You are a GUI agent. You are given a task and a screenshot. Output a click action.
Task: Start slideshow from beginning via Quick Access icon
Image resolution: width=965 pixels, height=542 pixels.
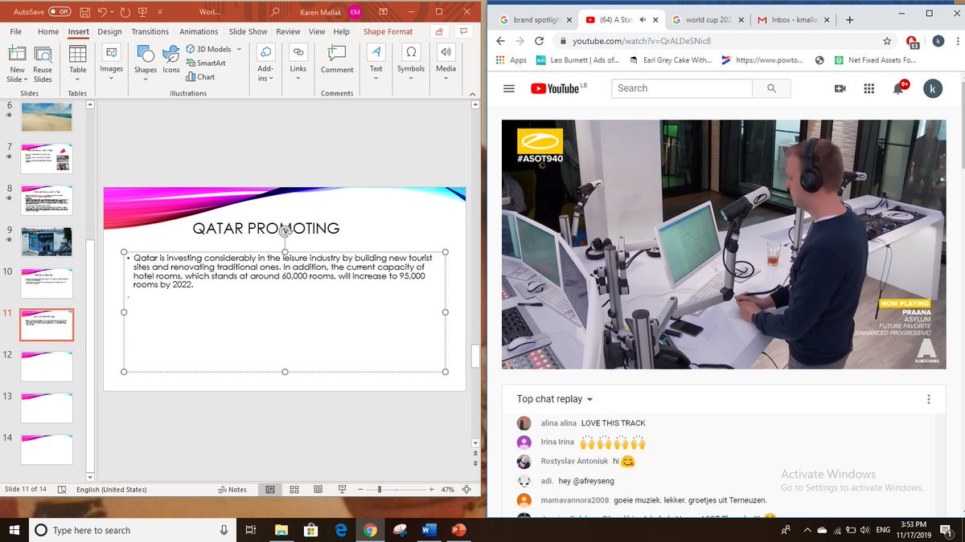coord(142,12)
